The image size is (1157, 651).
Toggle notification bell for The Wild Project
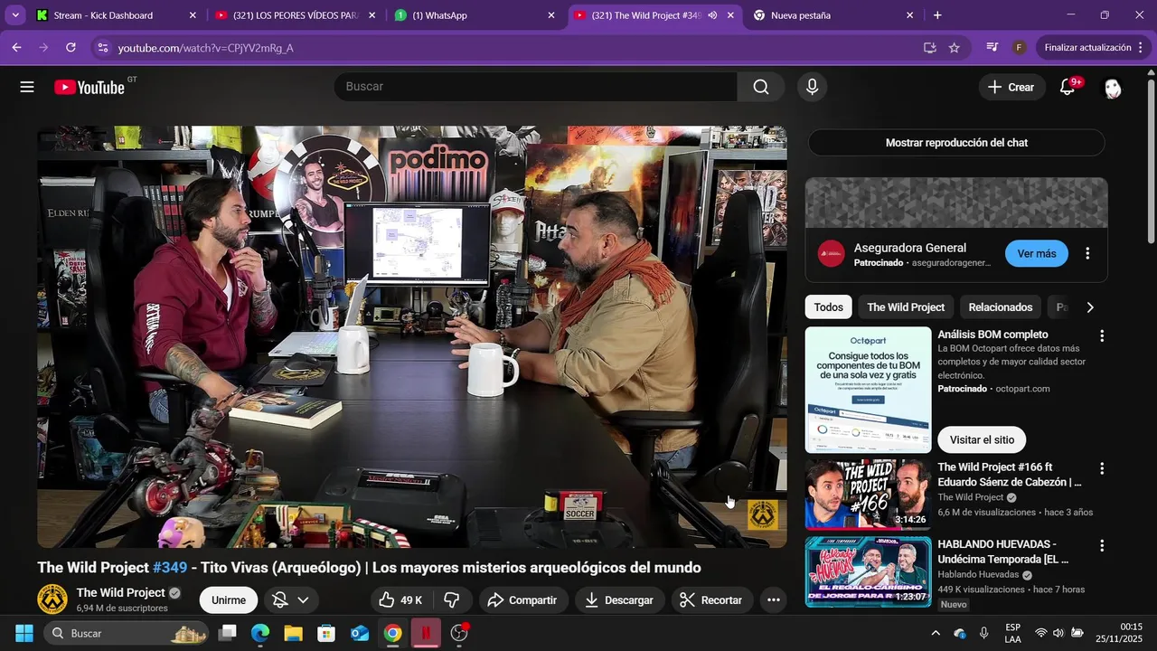pyautogui.click(x=280, y=600)
